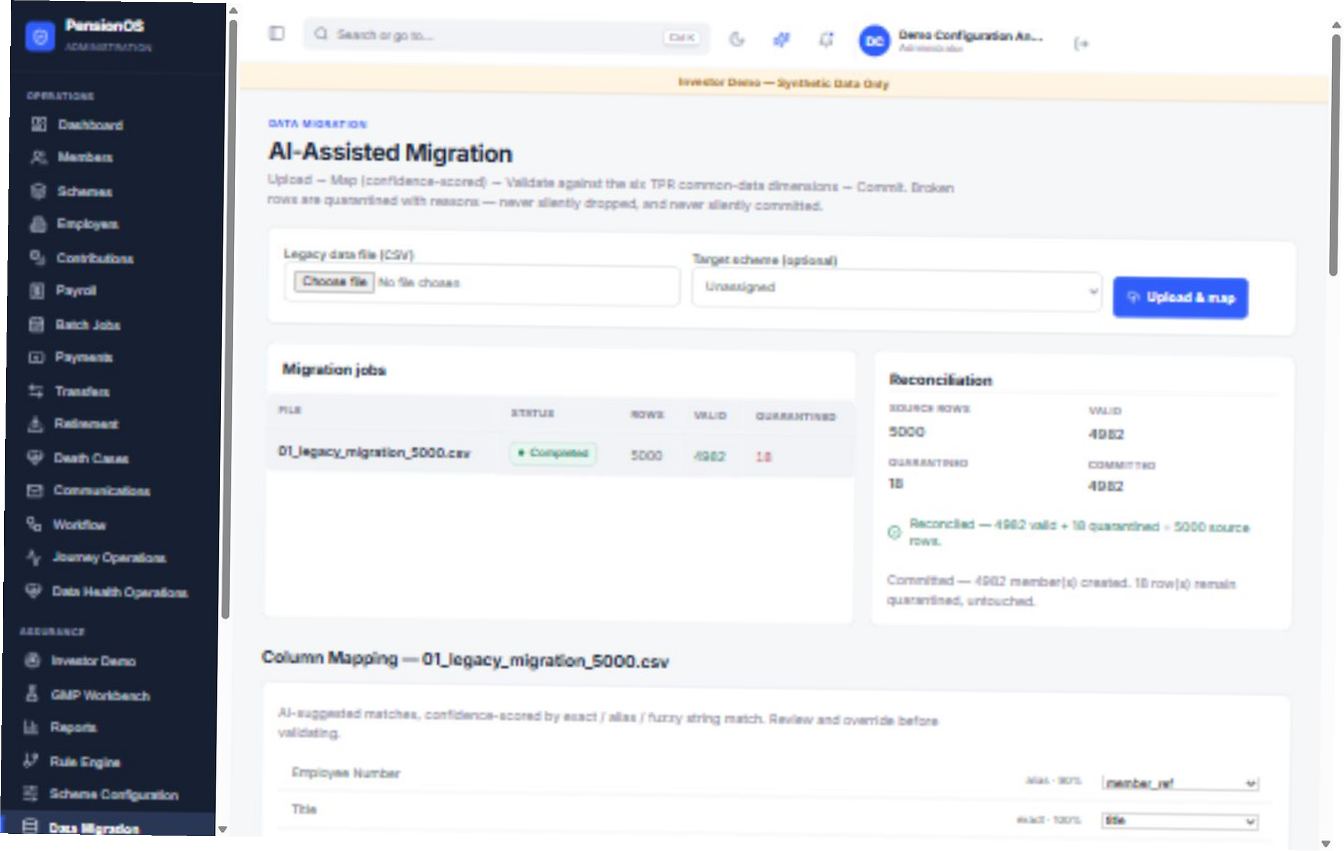Open the Death Cases sidebar icon

[x=35, y=458]
